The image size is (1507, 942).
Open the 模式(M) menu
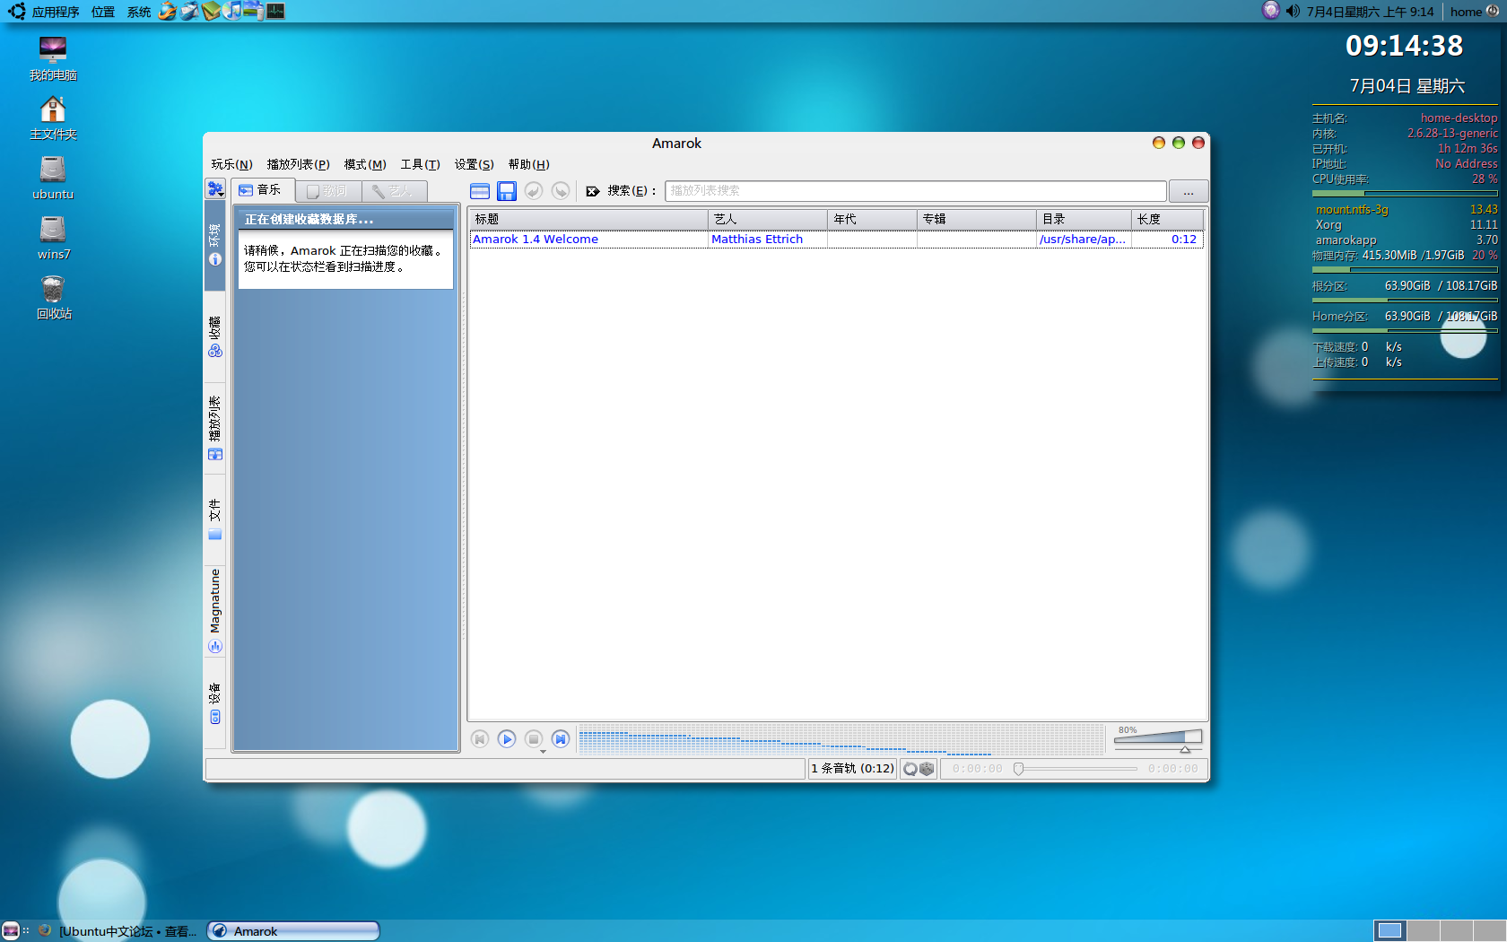[365, 164]
